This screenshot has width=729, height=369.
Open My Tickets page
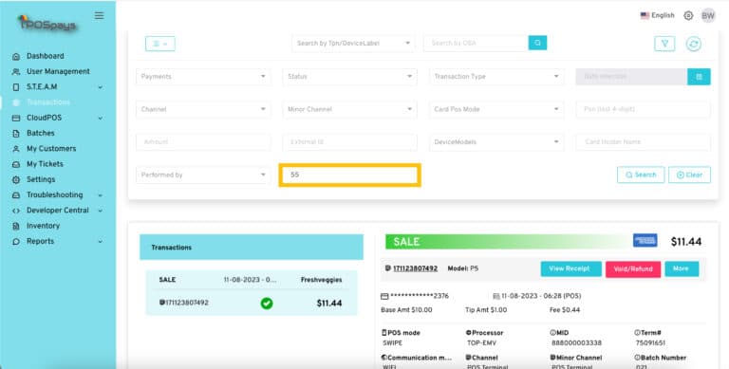coord(45,163)
